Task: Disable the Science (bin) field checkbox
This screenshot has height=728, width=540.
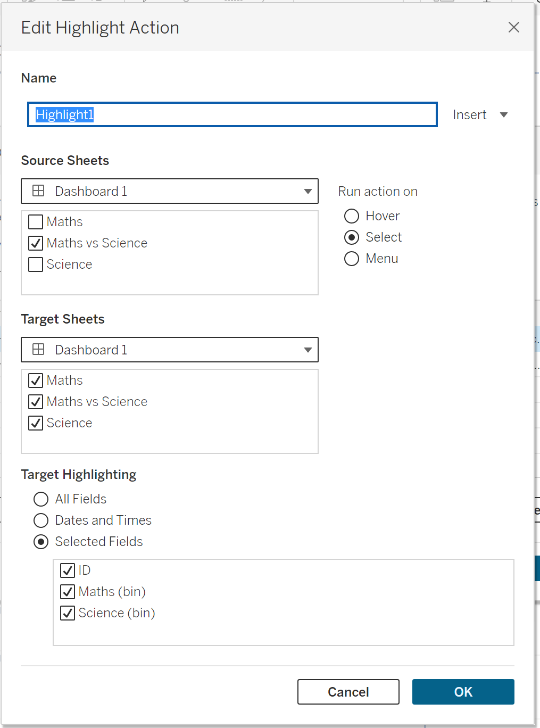Action: (68, 613)
